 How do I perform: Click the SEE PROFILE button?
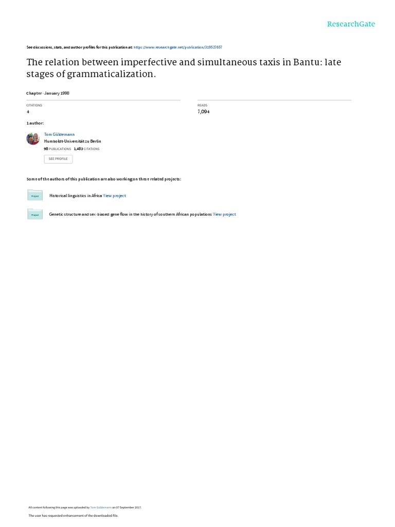pyautogui.click(x=58, y=159)
